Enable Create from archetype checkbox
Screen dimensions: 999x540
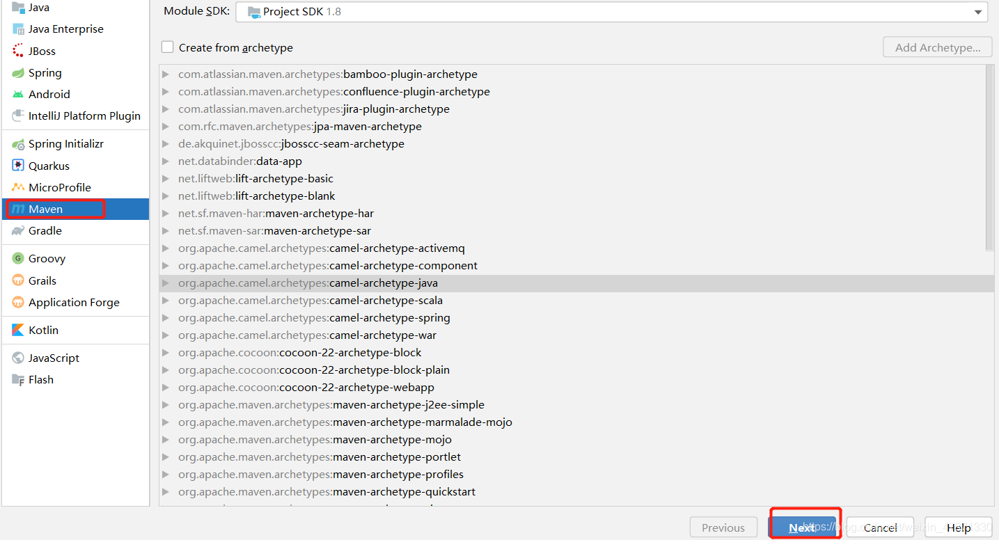pos(167,47)
